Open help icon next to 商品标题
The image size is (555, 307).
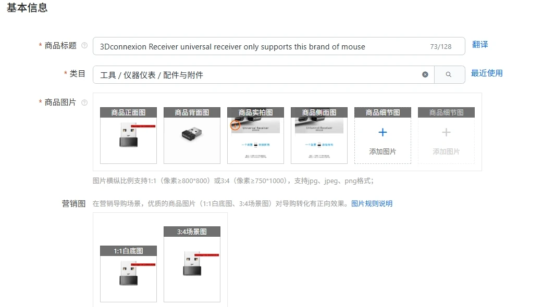point(84,45)
